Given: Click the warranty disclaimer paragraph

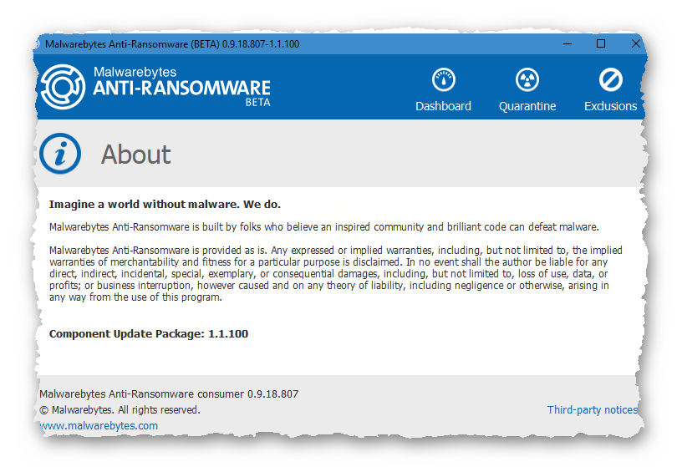Looking at the screenshot, I should [335, 274].
